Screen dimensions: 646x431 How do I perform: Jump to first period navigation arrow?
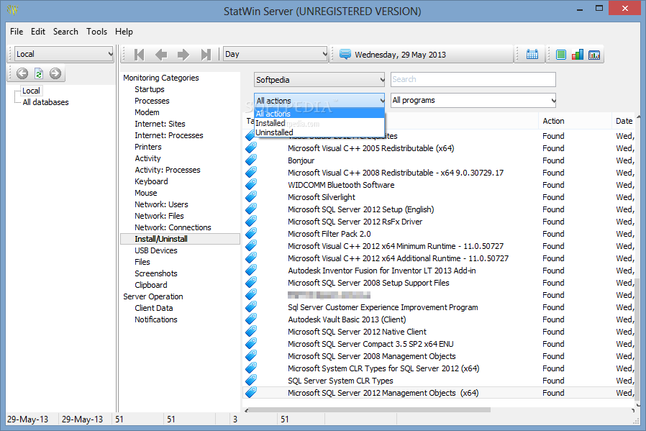click(x=140, y=55)
